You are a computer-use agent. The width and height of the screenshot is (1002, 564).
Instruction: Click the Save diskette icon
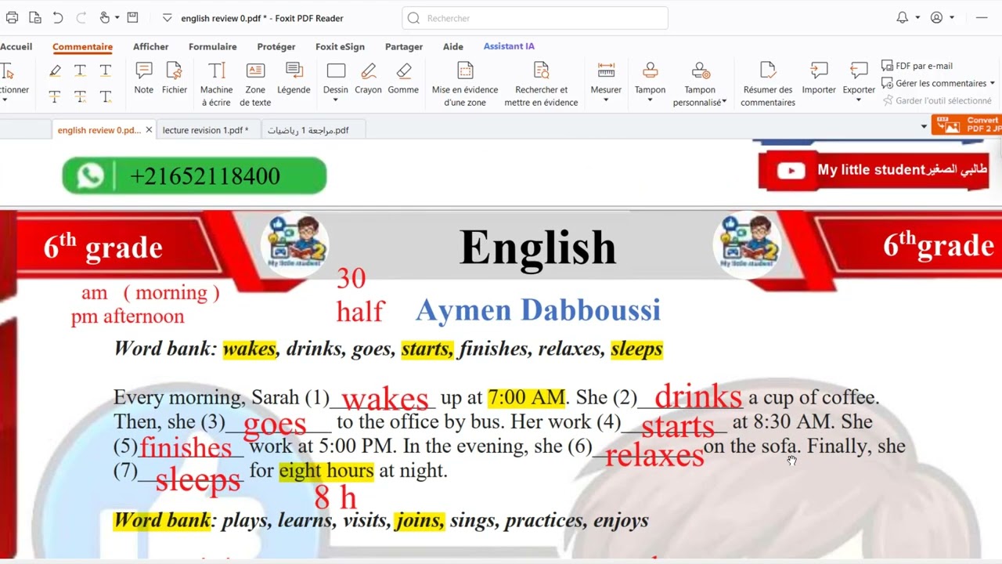[132, 17]
